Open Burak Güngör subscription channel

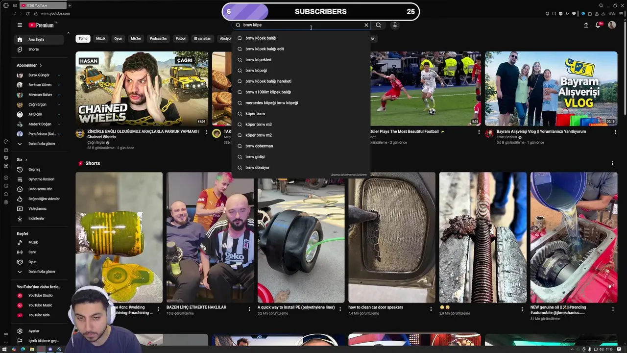(x=39, y=75)
